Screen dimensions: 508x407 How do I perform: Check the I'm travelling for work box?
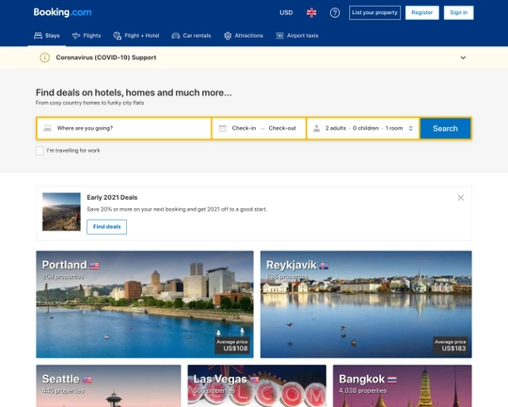(x=40, y=151)
